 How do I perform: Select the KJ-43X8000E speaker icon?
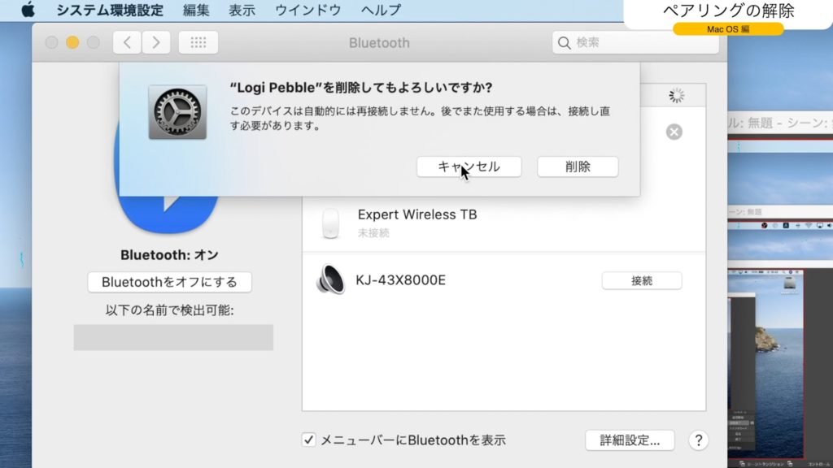point(330,279)
